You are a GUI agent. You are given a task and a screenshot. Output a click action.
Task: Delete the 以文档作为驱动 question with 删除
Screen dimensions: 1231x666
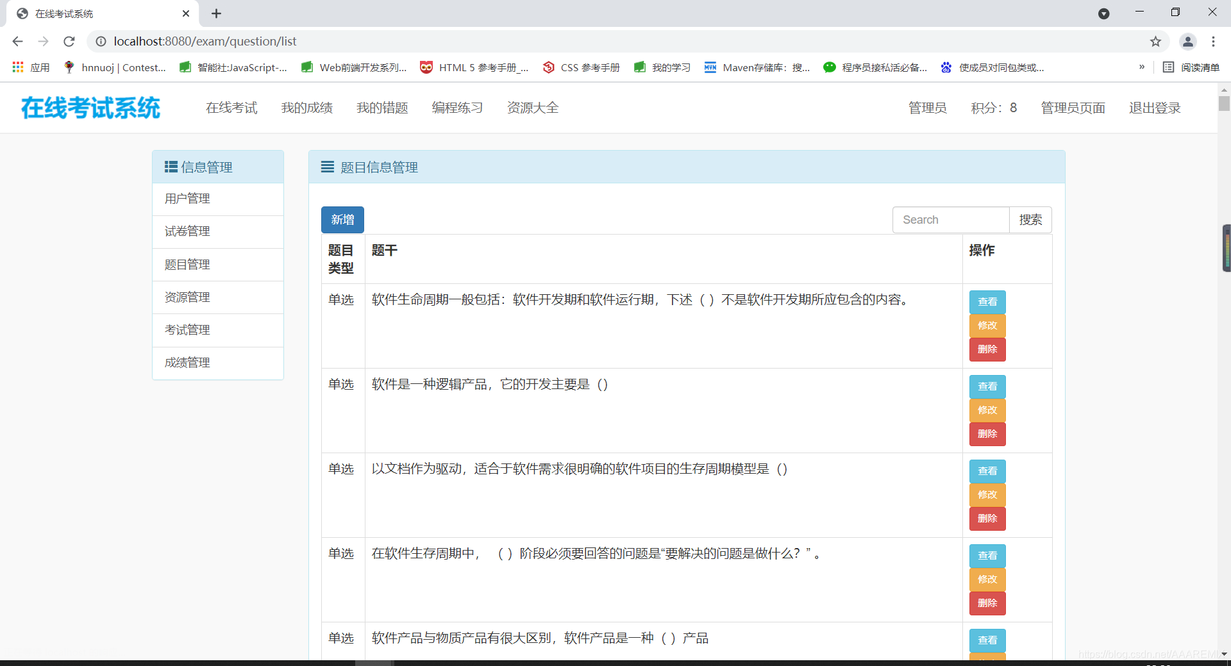tap(987, 519)
